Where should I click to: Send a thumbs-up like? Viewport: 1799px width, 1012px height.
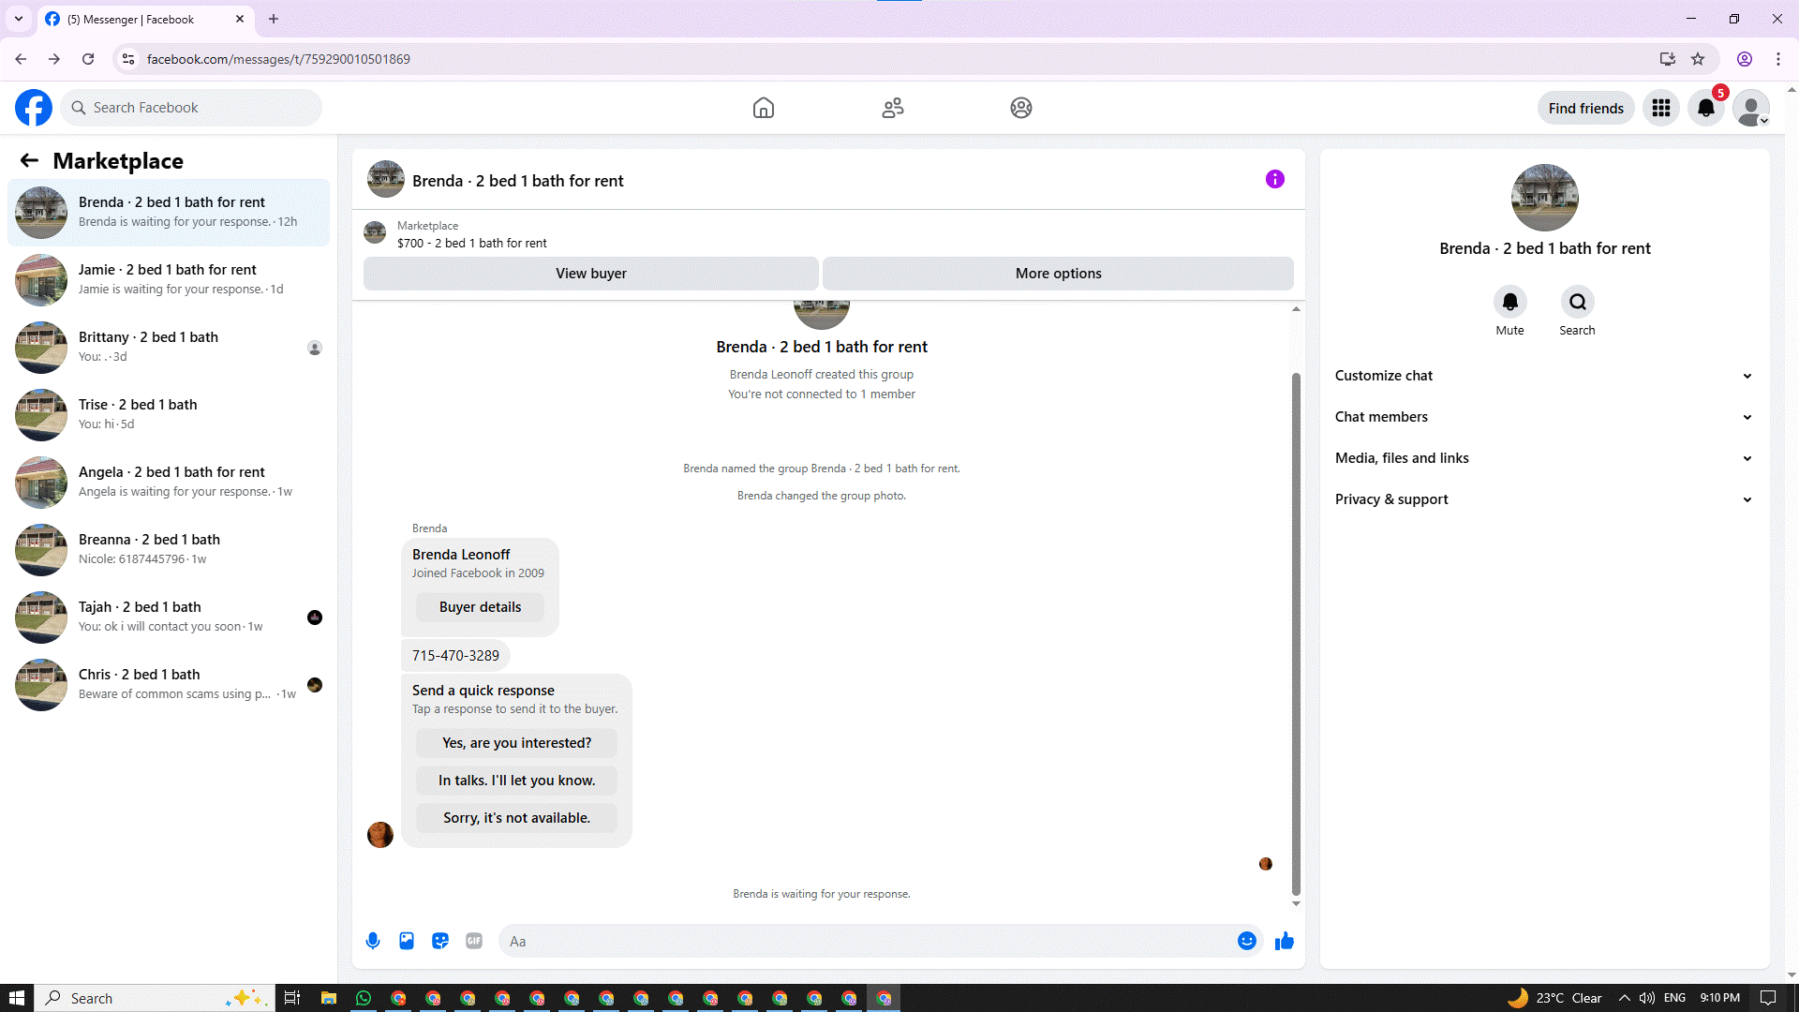[1285, 941]
